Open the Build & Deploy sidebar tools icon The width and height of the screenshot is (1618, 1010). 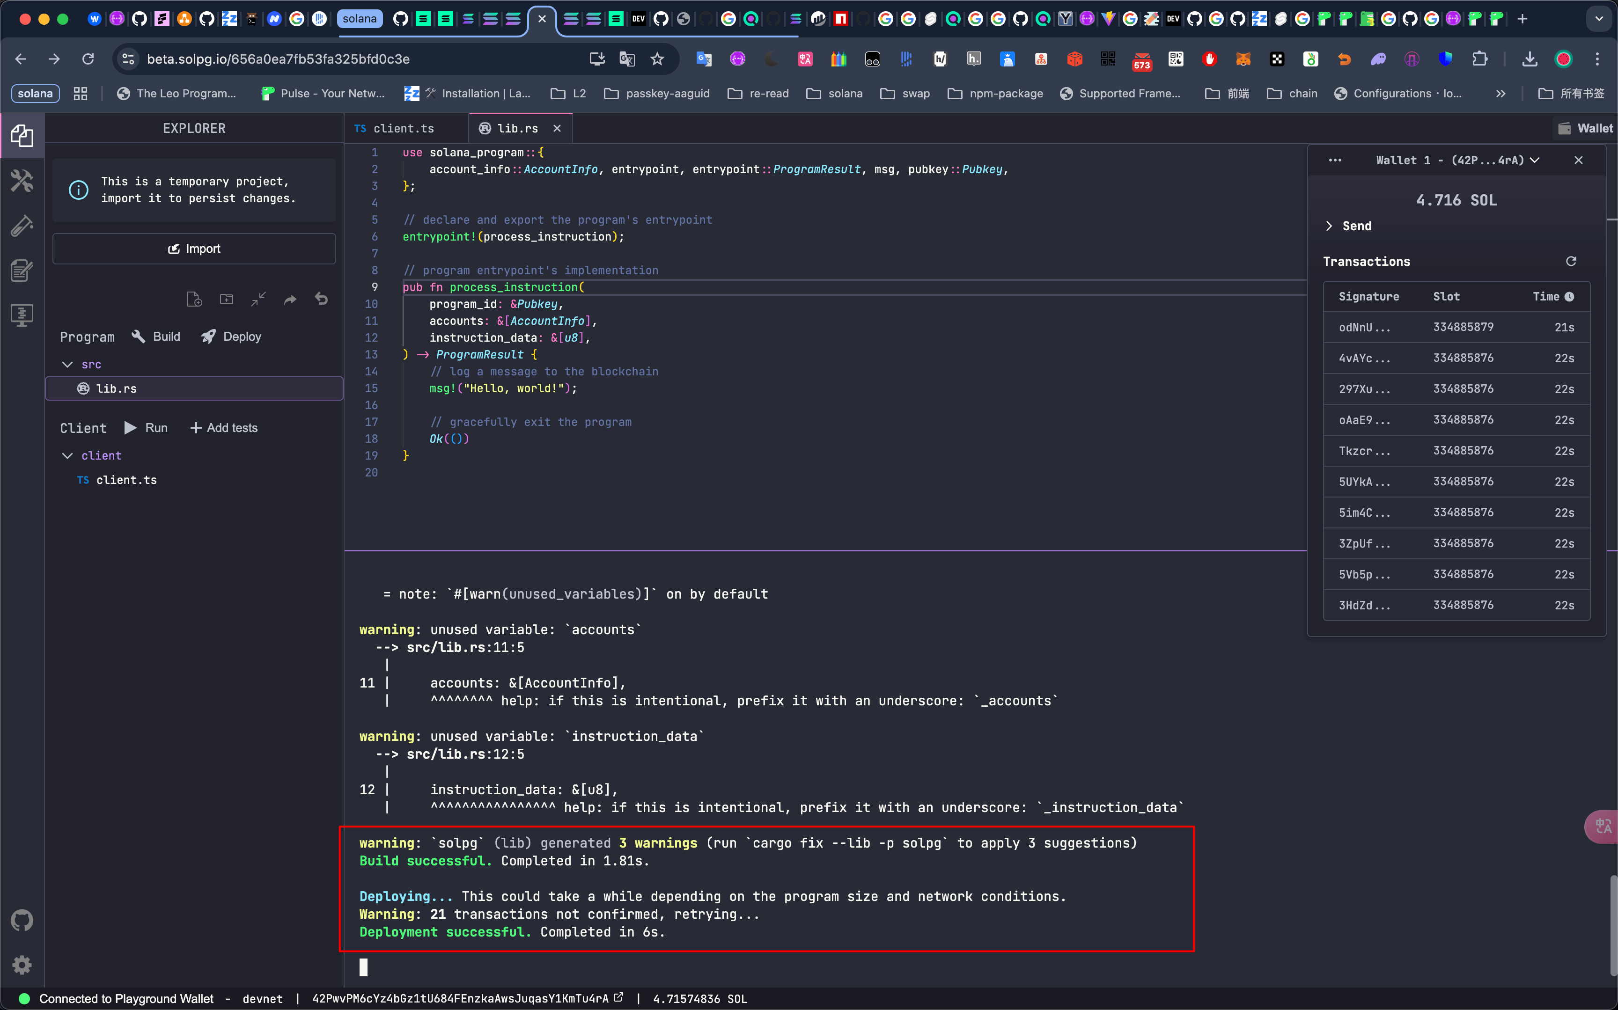[22, 180]
